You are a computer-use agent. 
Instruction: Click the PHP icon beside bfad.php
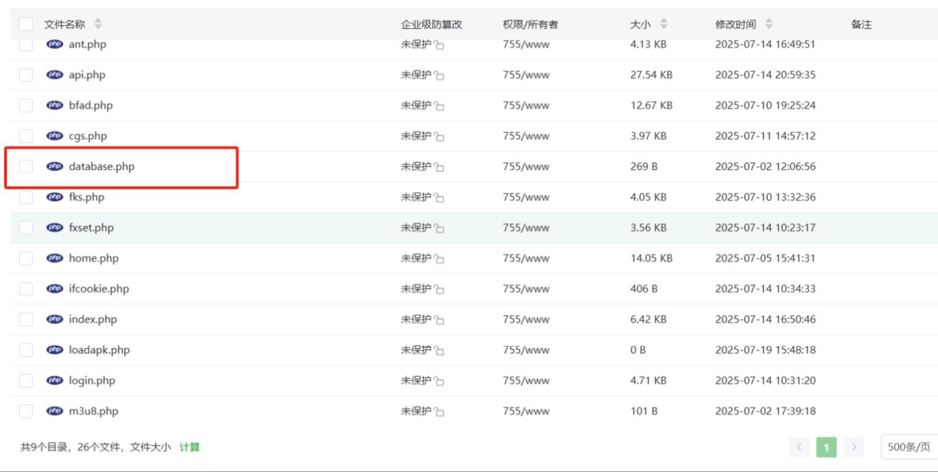[x=54, y=106]
